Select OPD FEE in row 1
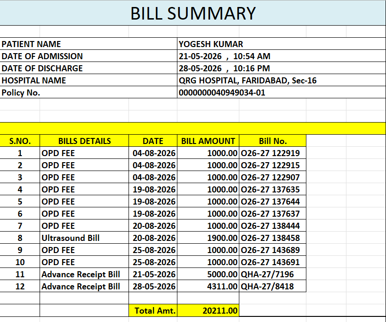 point(84,153)
